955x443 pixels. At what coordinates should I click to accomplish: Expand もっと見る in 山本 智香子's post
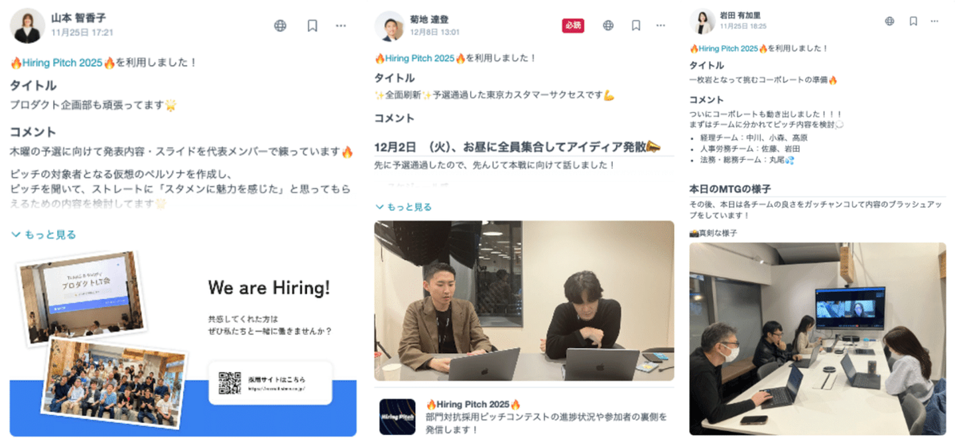click(x=44, y=234)
